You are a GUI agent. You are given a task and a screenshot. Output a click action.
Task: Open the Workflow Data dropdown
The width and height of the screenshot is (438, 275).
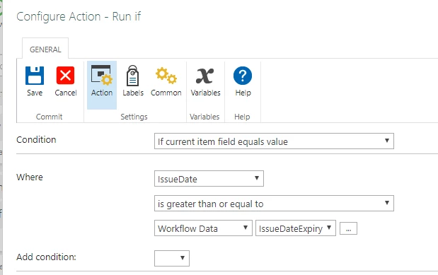tap(203, 228)
